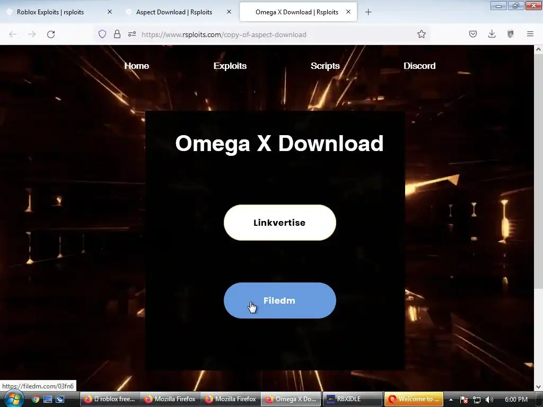Switch to the 'roblox free...' Firefox taskbar window
543x407 pixels.
109,399
